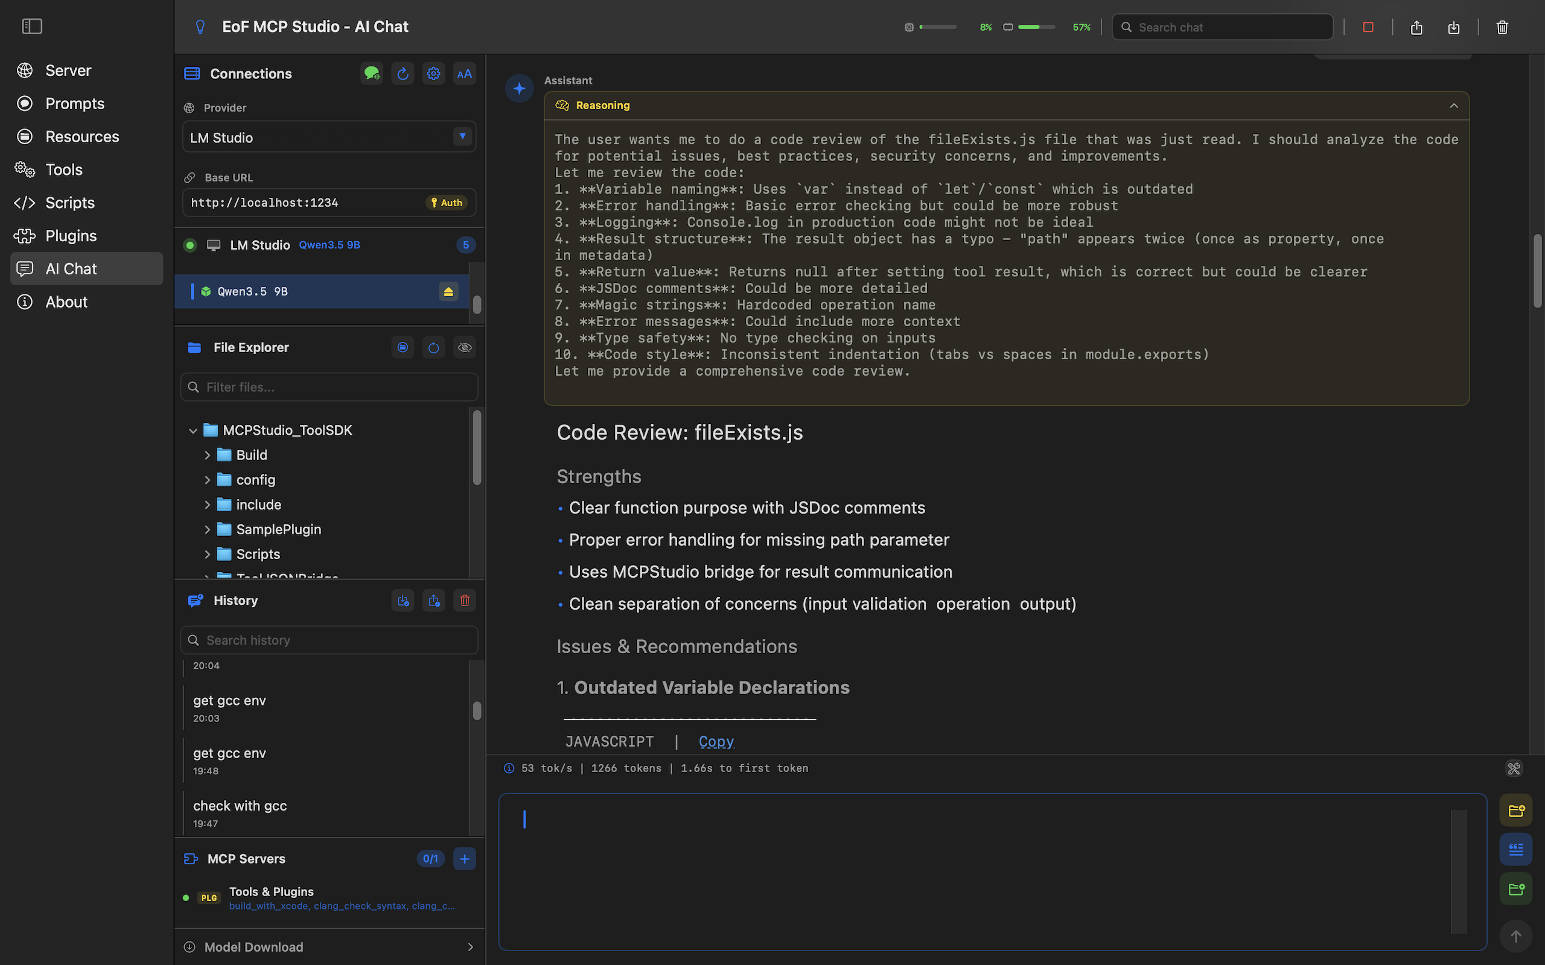Click green folder icon beside input
The width and height of the screenshot is (1545, 965).
point(1516,889)
